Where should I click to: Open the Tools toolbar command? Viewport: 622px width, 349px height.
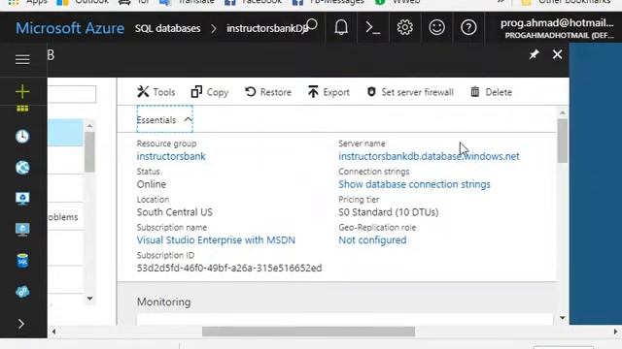pos(155,92)
